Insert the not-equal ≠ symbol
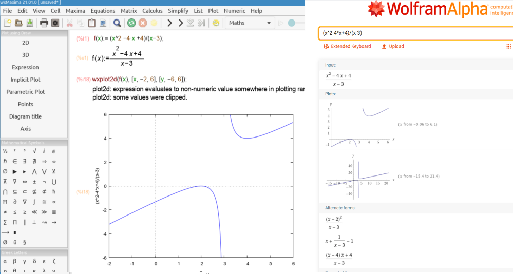This screenshot has height=274, width=513. pos(5,212)
